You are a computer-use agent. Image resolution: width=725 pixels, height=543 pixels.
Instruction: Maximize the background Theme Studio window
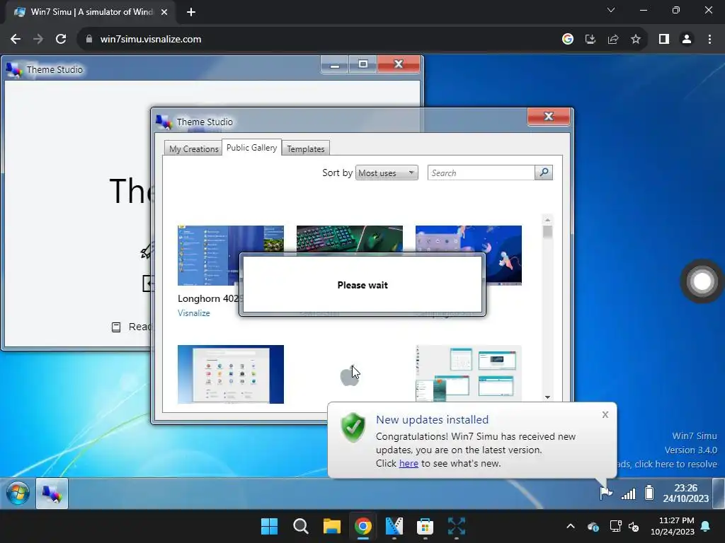(363, 64)
